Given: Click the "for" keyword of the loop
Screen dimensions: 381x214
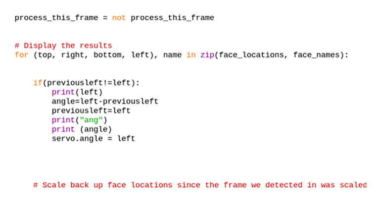Looking at the screenshot, I should click(21, 55).
